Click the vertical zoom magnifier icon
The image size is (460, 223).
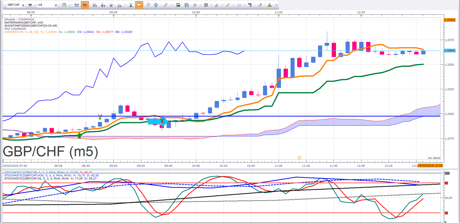point(119,5)
